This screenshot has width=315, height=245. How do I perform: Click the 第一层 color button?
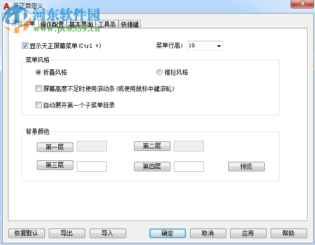click(55, 147)
